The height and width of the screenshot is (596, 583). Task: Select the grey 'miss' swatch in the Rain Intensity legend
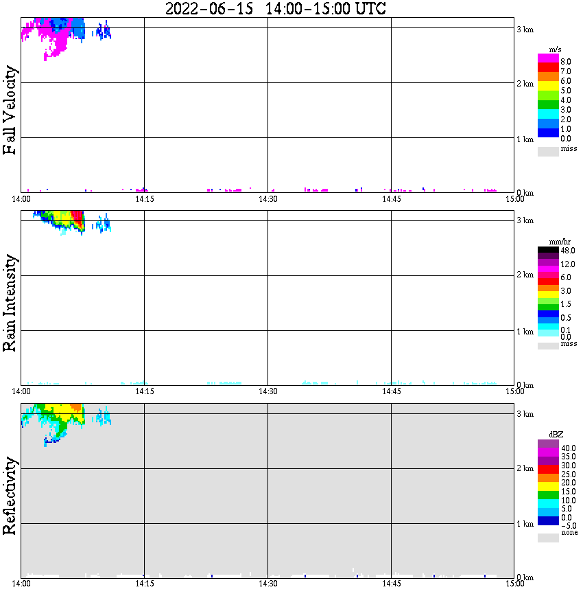tap(548, 346)
